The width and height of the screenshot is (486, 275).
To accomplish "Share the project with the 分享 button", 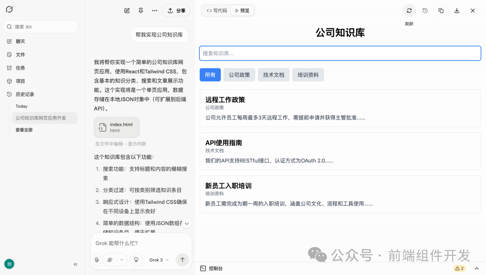I will point(176,10).
